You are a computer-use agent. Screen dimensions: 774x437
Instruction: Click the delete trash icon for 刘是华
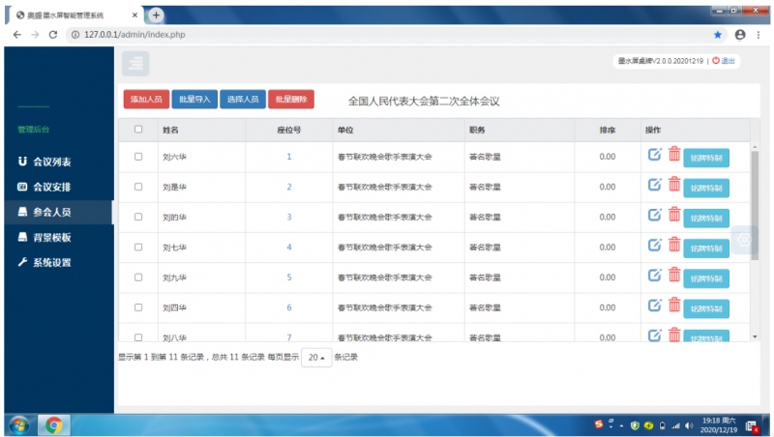pyautogui.click(x=674, y=185)
